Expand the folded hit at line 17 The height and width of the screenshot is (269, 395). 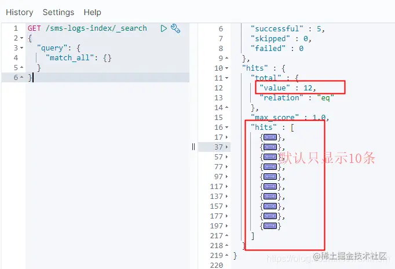click(x=226, y=137)
